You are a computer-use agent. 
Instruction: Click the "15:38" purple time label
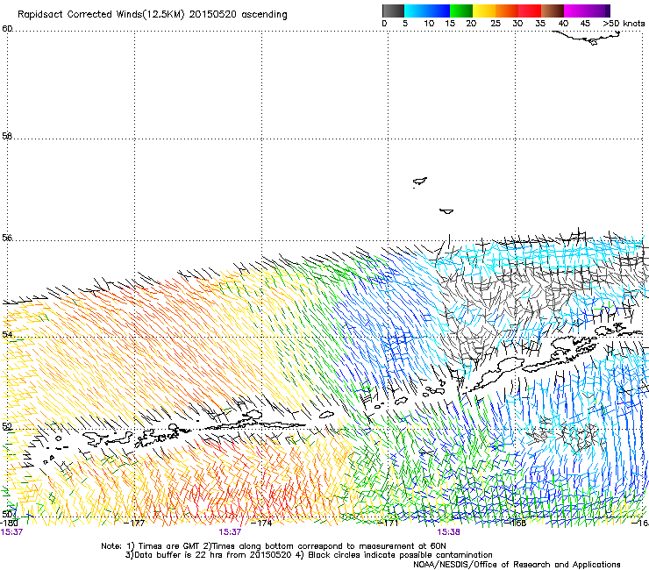tap(448, 532)
